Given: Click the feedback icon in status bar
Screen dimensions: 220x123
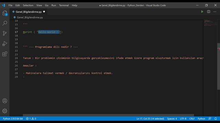Looking at the screenshot, I should coord(210,119).
